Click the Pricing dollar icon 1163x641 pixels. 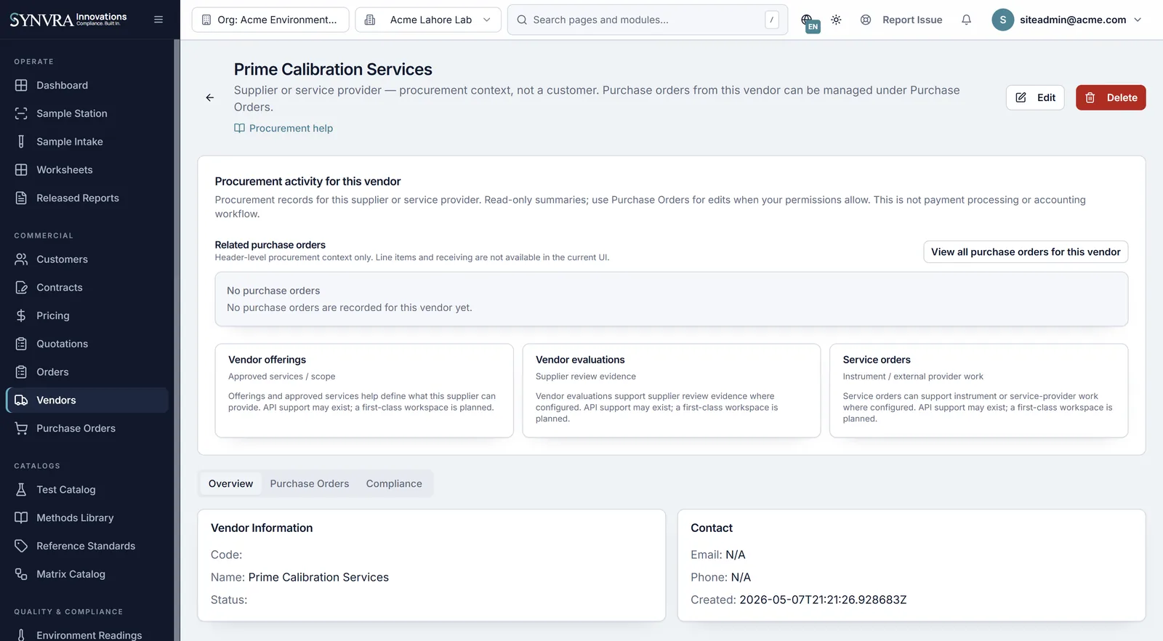click(21, 316)
